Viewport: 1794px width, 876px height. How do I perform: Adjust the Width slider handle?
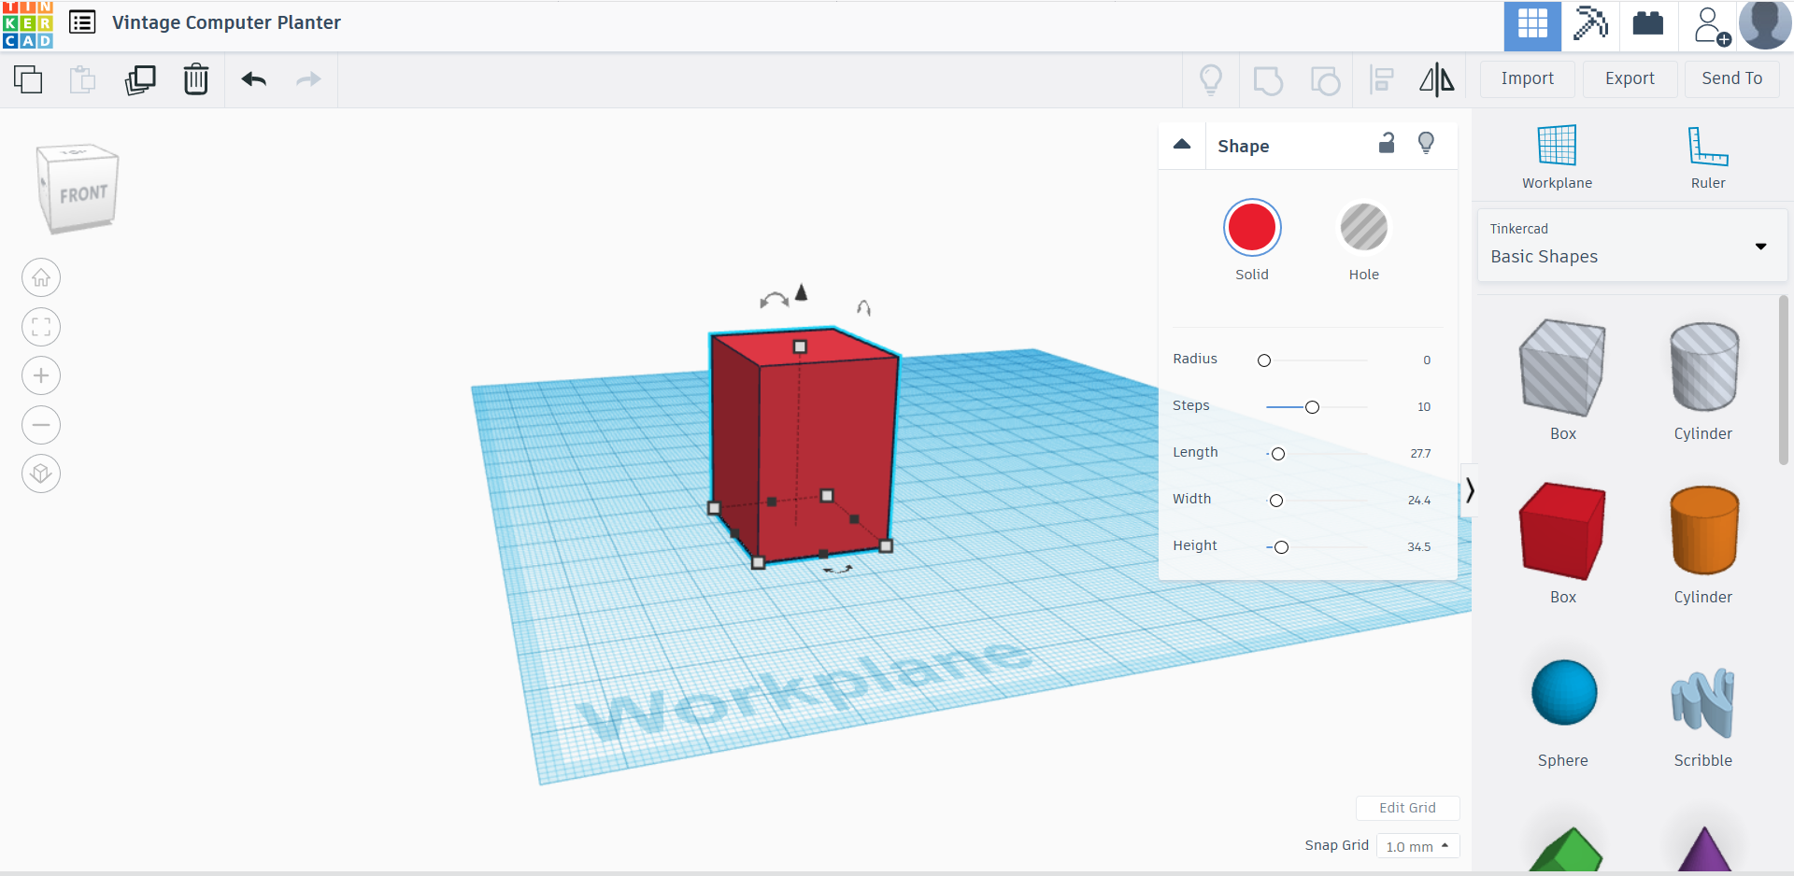[1276, 501]
